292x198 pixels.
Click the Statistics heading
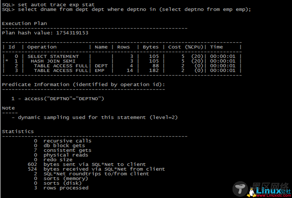pos(18,131)
